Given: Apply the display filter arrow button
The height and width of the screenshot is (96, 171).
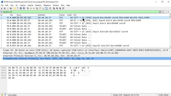Looking at the screenshot, I should (163, 12).
